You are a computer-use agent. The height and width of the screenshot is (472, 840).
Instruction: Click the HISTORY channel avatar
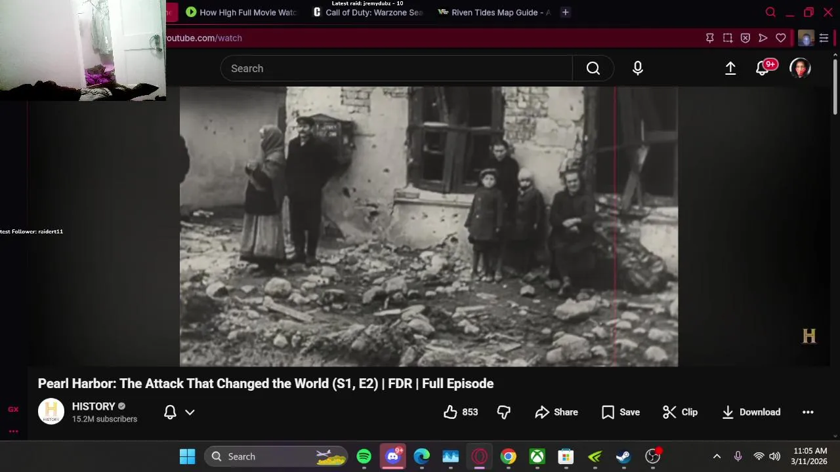tap(51, 412)
